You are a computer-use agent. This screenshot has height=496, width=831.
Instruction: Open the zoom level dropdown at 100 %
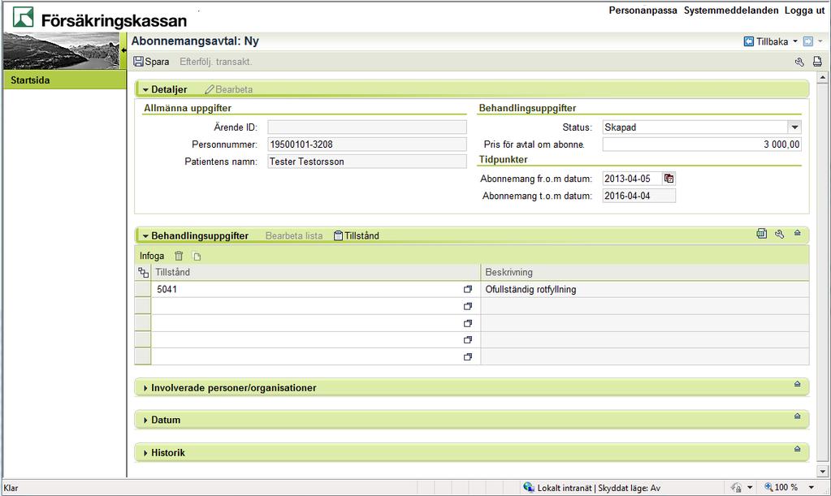pyautogui.click(x=811, y=487)
